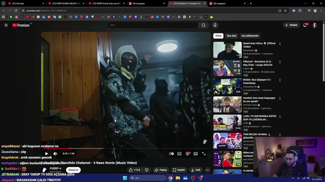Select the Son yüklenenler filter chip
Screen dimensions: 325x182
click(x=250, y=36)
